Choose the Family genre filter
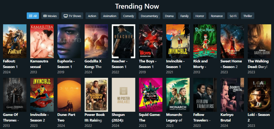Viewport: 274px width, 129px height. 184,16
